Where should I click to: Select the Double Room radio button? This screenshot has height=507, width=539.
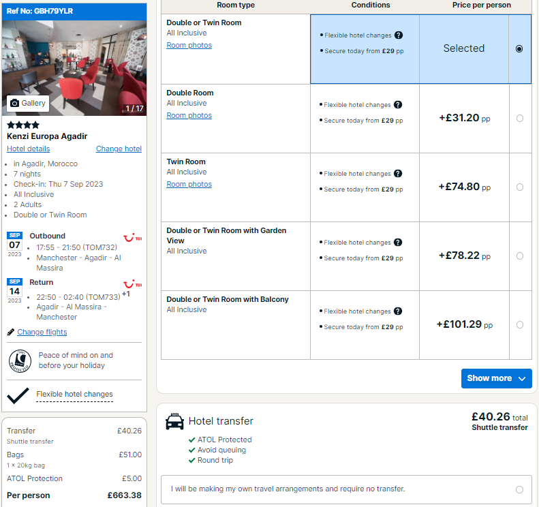pos(520,119)
